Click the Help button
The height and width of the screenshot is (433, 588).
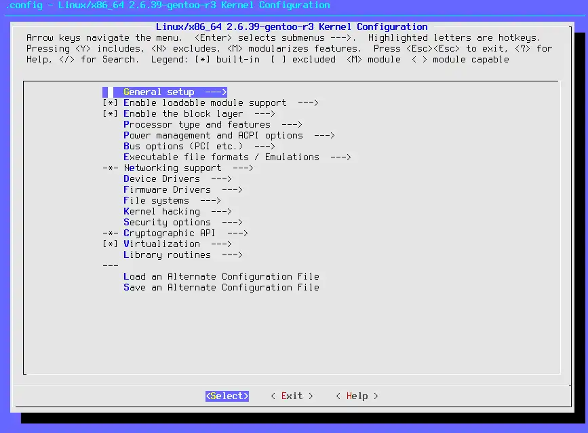pos(357,396)
